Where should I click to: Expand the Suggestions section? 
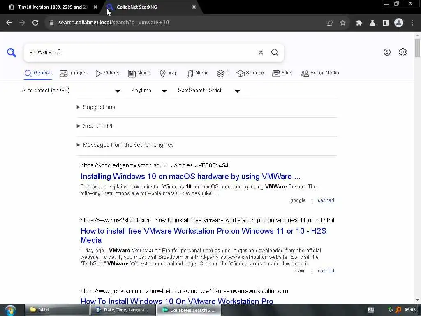point(96,107)
